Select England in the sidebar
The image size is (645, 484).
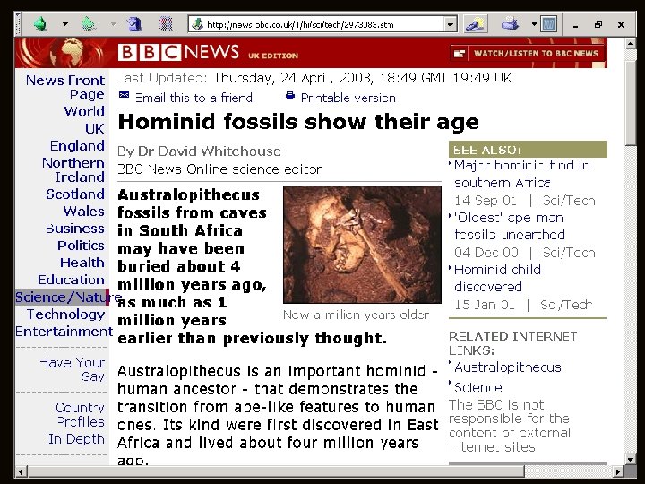point(77,146)
